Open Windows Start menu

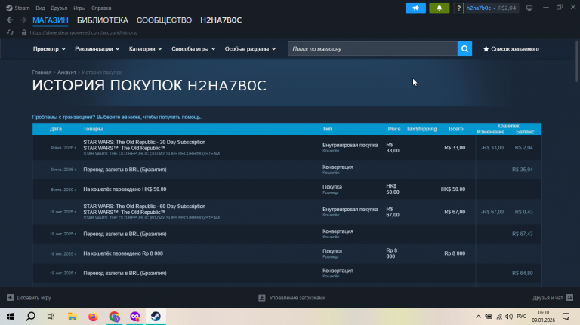point(10,317)
